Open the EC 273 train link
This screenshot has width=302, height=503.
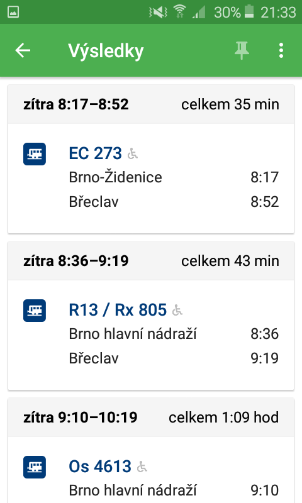pos(95,153)
